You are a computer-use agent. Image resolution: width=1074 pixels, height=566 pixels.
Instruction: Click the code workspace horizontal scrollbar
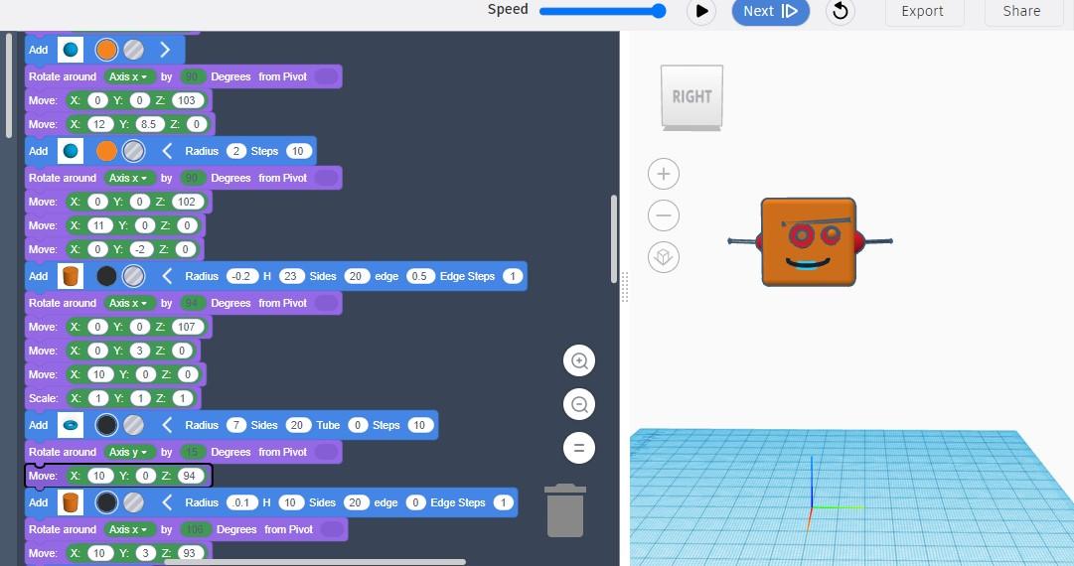pos(315,562)
